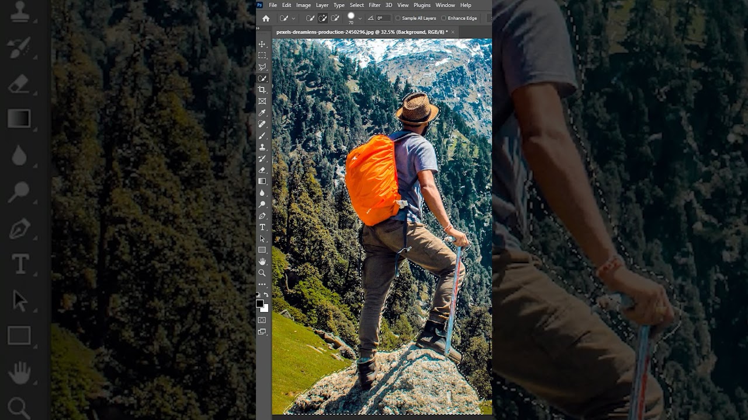Screen dimensions: 748x420
Task: Select the Brush tool
Action: (262, 135)
